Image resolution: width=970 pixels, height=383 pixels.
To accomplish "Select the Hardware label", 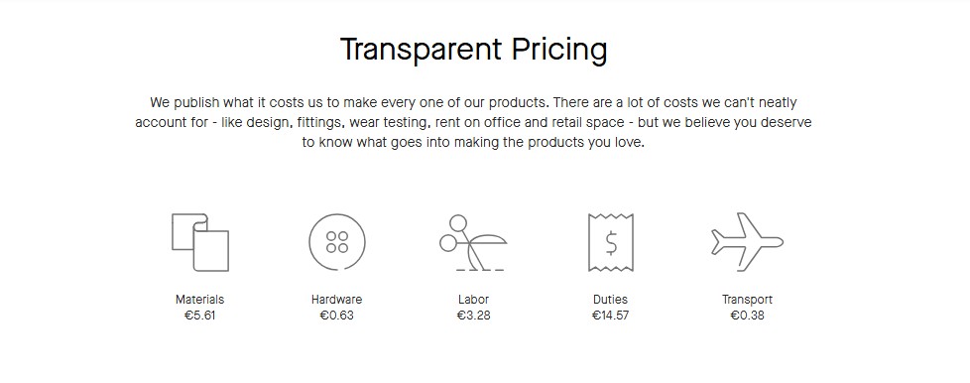I will tap(336, 300).
